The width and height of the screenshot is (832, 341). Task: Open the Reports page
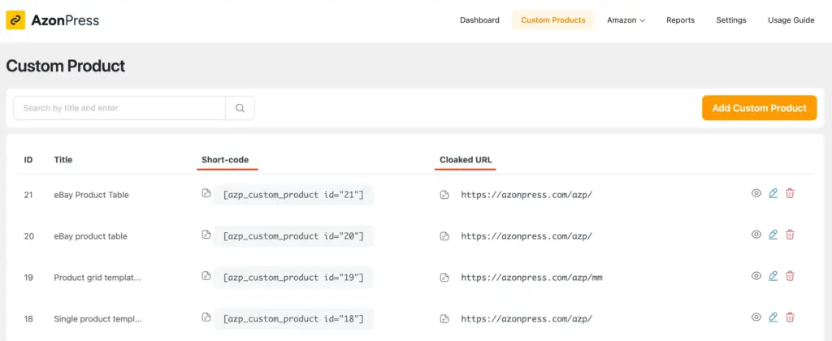(x=680, y=20)
